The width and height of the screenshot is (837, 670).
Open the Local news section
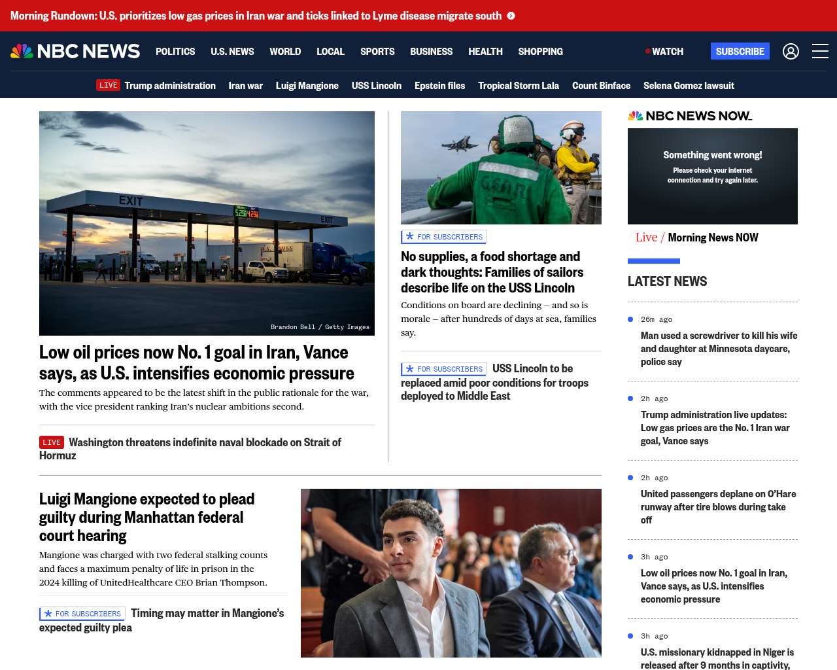click(x=330, y=51)
